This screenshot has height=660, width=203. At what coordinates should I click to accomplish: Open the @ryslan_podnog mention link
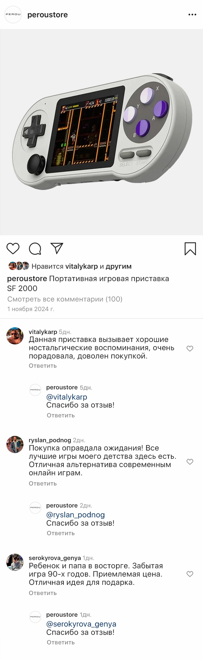coord(75,515)
